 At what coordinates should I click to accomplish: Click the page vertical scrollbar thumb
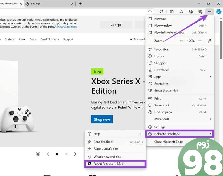click(x=221, y=40)
